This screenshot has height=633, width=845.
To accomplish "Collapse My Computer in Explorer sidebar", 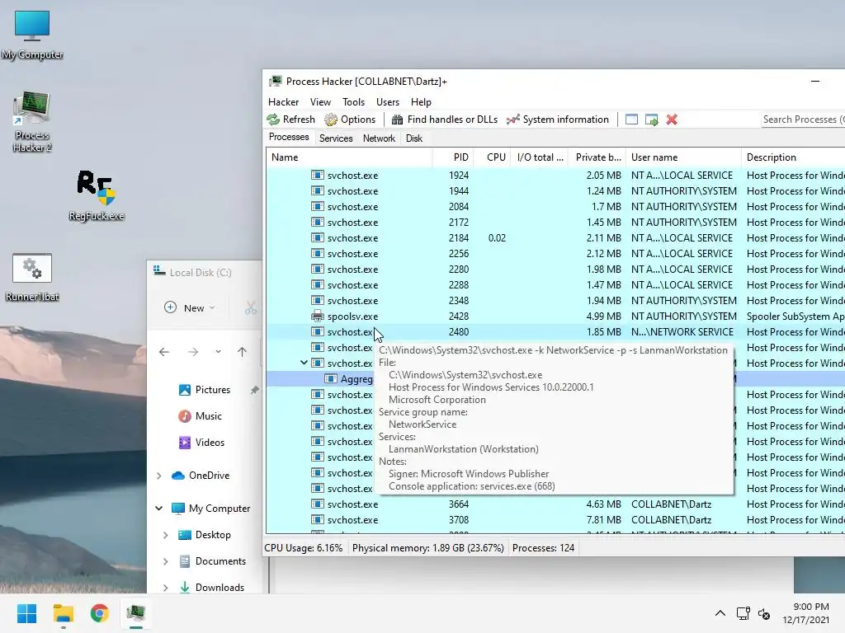I will 159,508.
